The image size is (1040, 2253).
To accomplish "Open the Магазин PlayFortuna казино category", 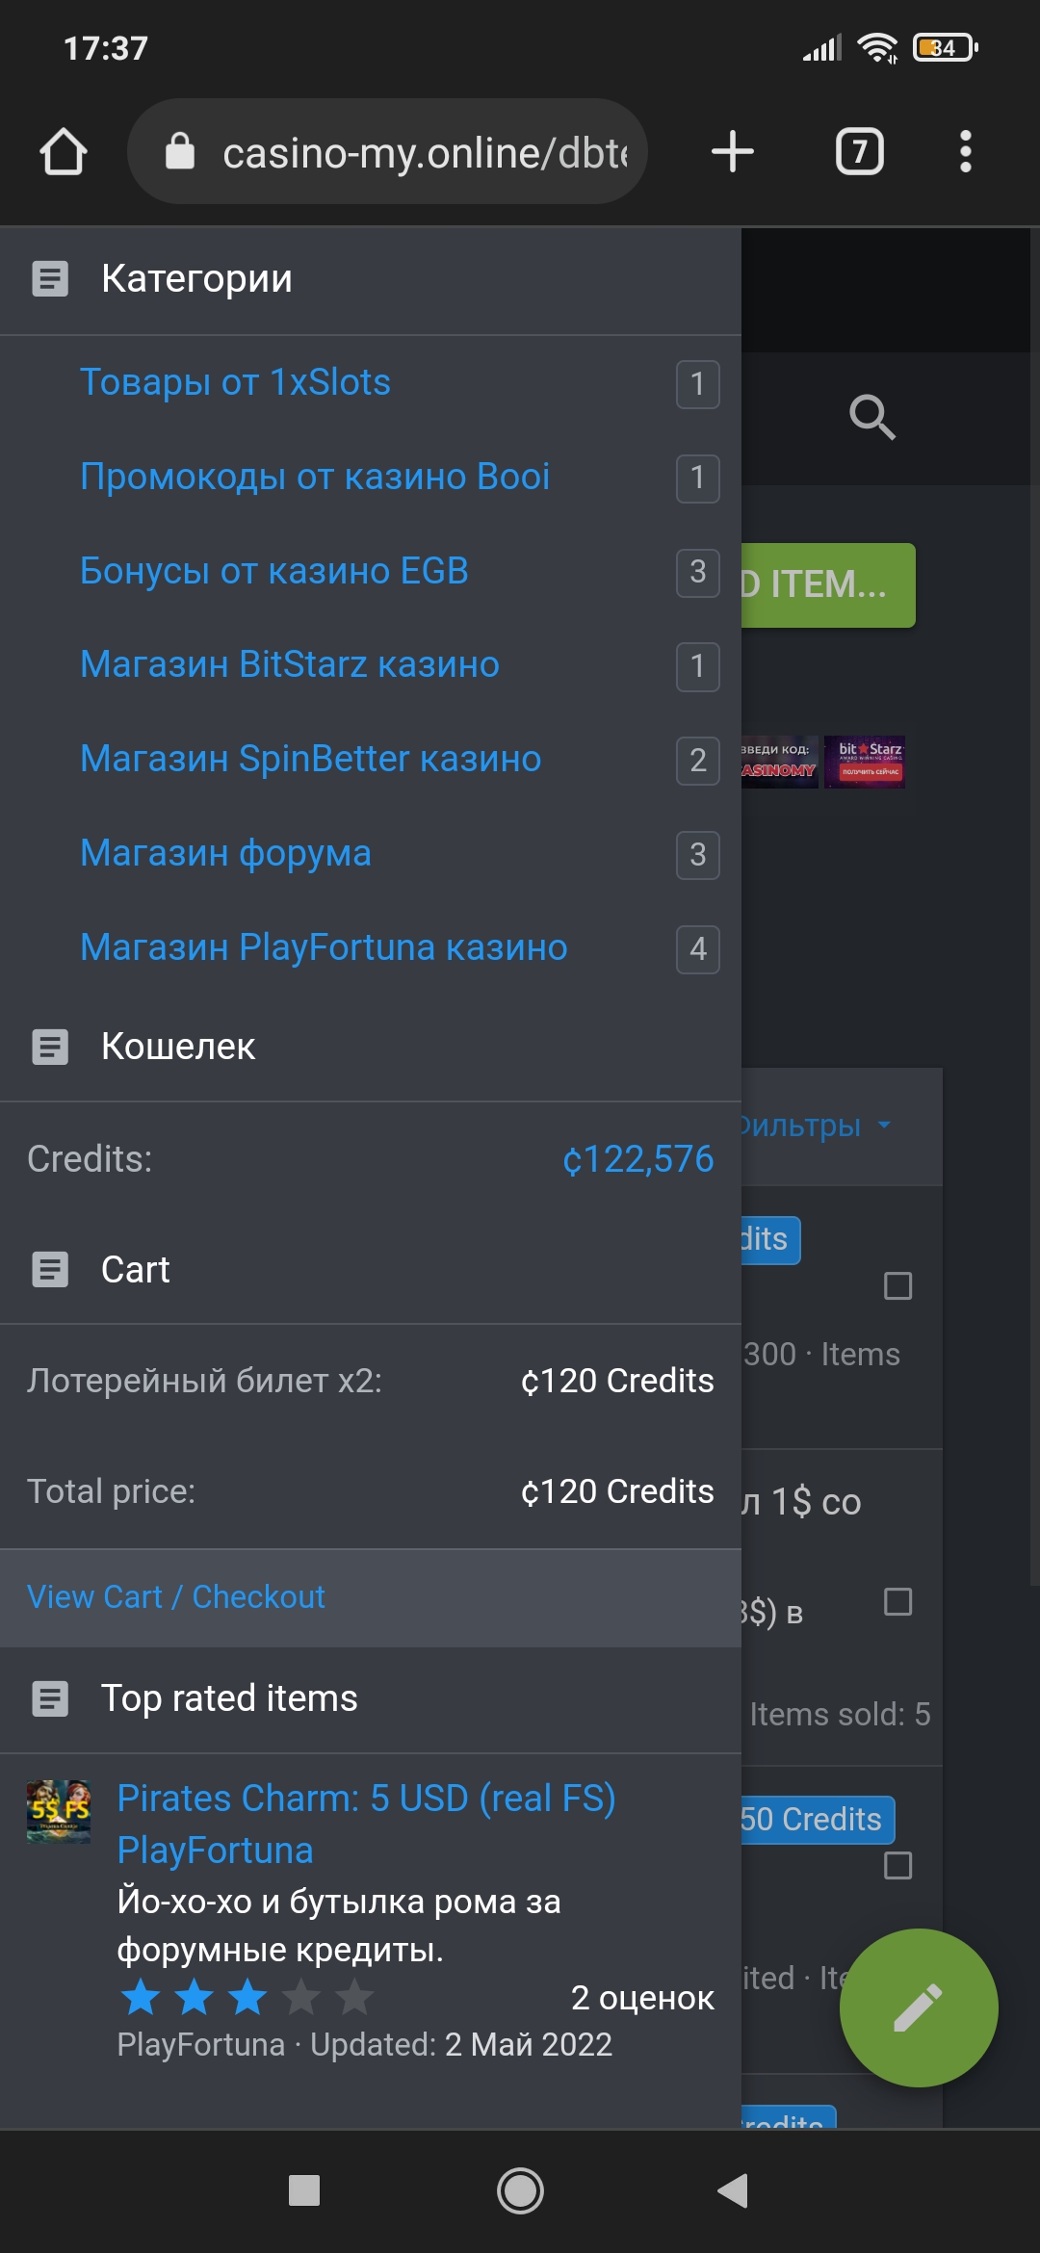I will (324, 947).
